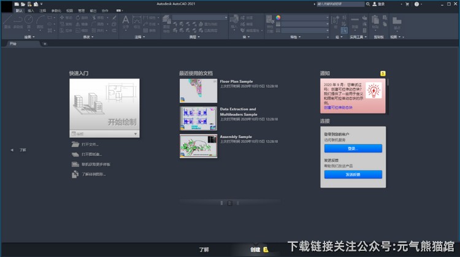Viewport: 460px width, 257px height.
Task: Expand the template dropdown under 开始绘制
Action: coord(136,133)
